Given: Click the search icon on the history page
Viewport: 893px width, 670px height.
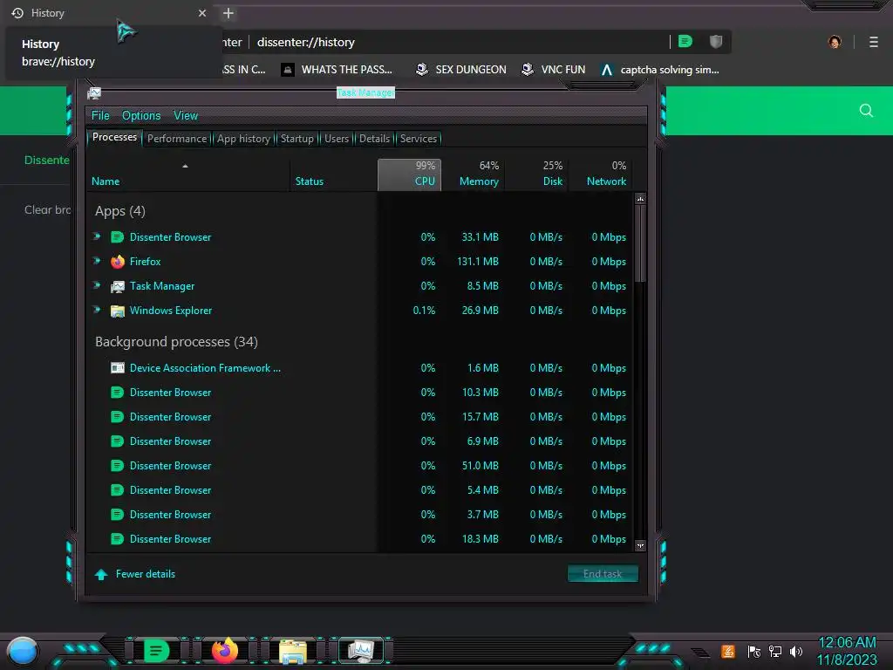Looking at the screenshot, I should tap(866, 110).
